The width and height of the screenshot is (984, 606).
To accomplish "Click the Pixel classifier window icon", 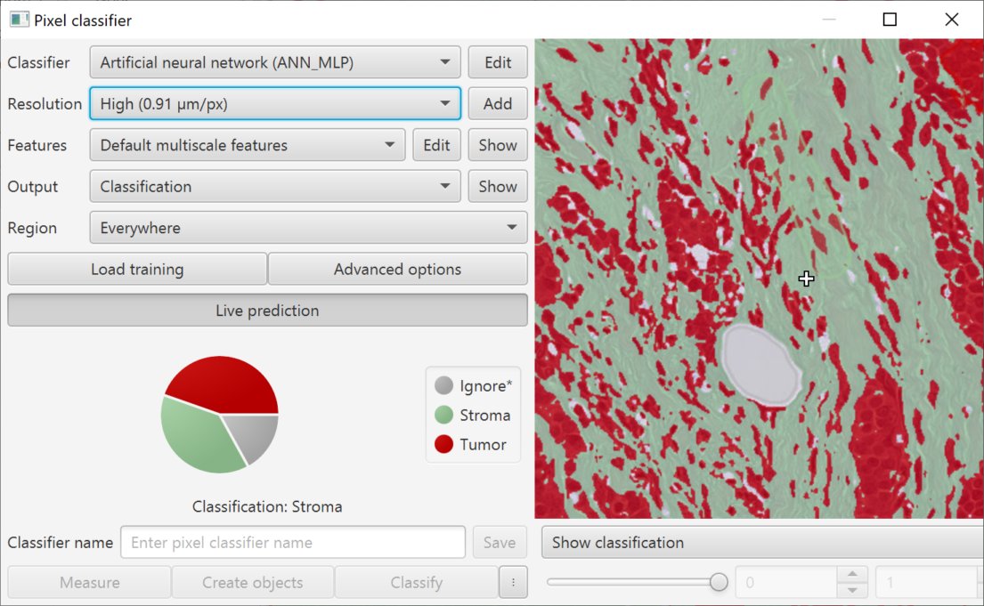I will coord(19,20).
